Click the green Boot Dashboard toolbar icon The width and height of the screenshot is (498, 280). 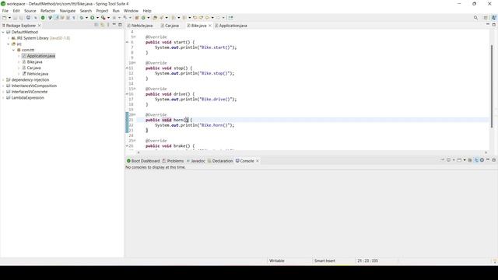[43, 18]
